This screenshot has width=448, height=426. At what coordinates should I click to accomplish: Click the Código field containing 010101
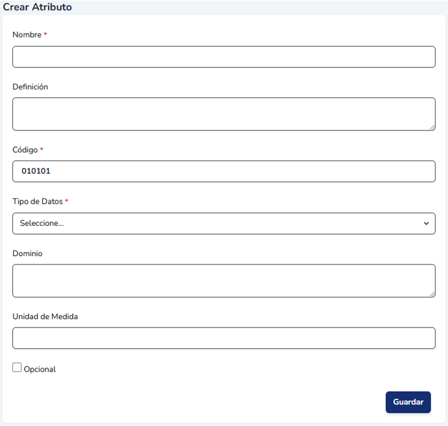[224, 172]
